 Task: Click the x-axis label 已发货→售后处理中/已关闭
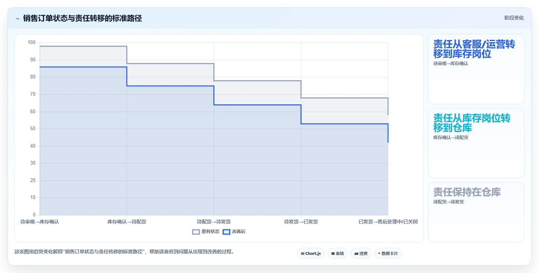tap(388, 222)
